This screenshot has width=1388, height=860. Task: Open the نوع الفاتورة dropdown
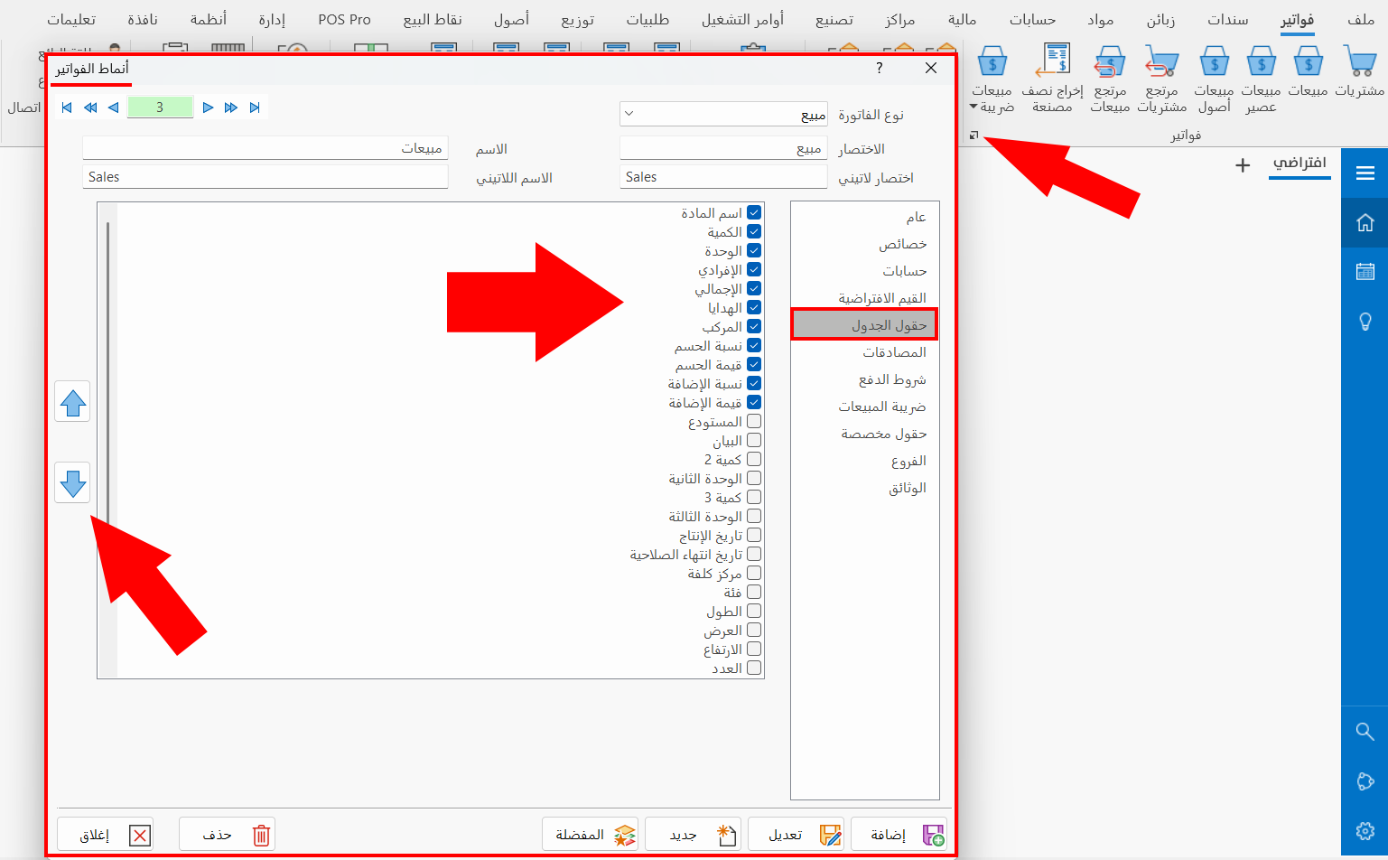(629, 114)
